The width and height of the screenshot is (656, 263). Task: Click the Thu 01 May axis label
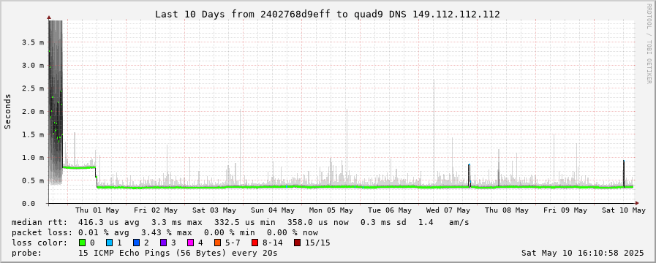[97, 210]
